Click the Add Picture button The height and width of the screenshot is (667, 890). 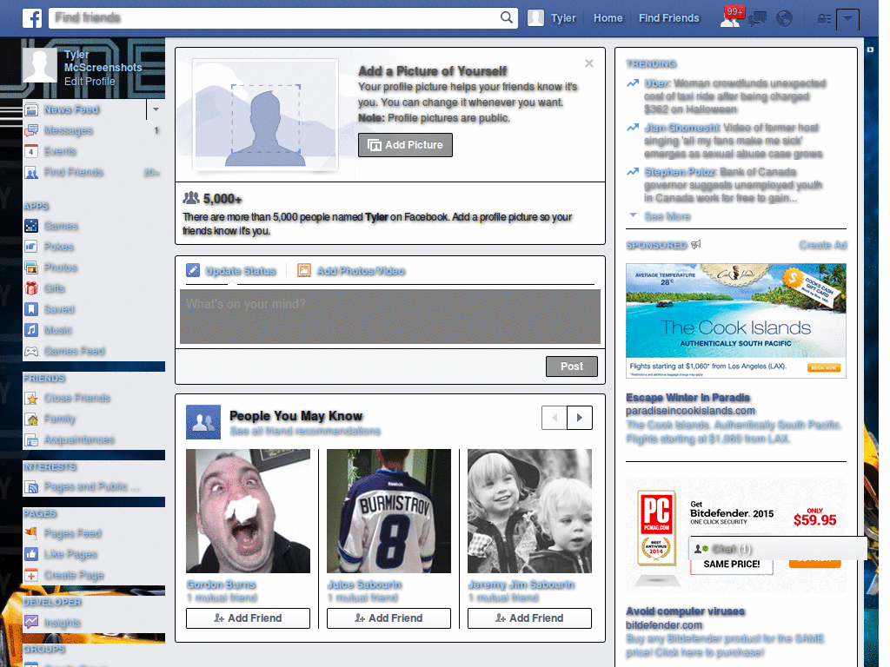point(405,145)
